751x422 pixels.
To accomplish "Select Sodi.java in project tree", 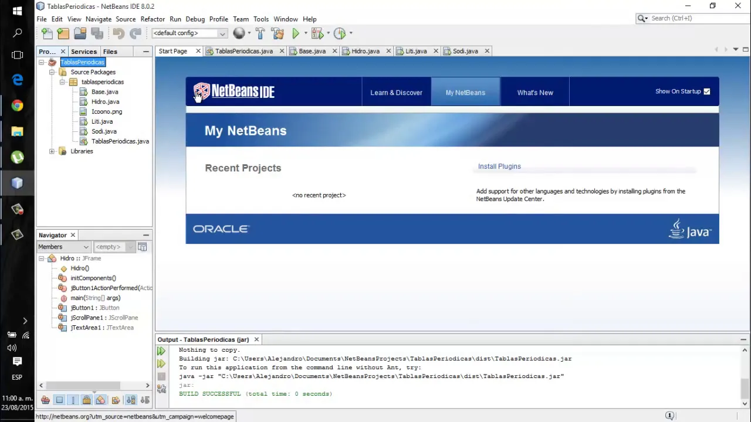I will tap(104, 132).
